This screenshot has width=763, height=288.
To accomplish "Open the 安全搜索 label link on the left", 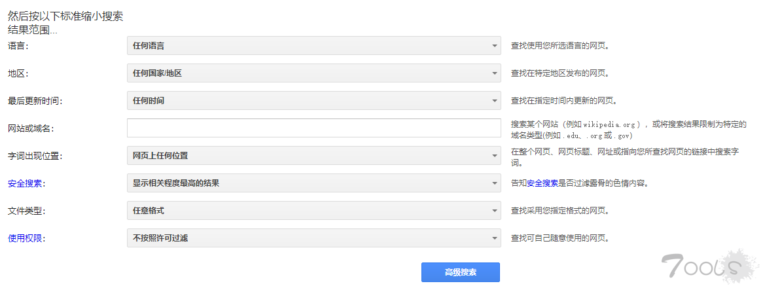I will coord(25,184).
